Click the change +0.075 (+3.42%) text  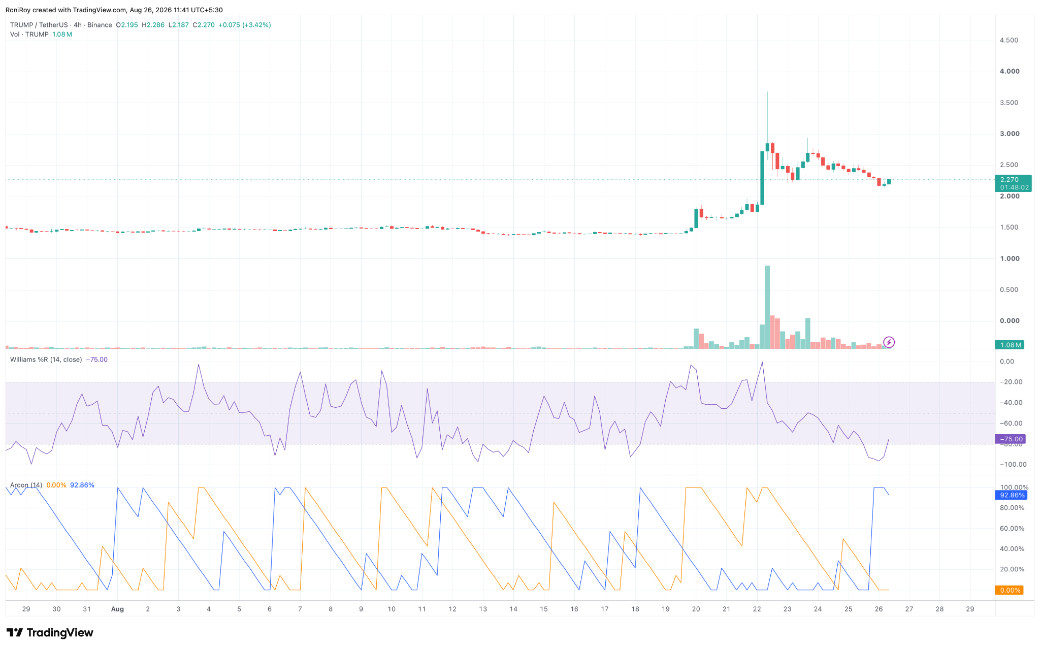click(x=245, y=25)
